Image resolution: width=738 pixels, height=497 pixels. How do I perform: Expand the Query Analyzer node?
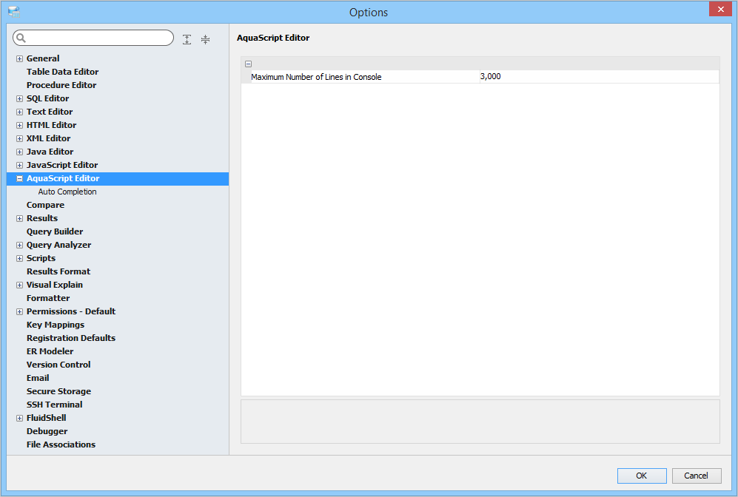point(19,246)
